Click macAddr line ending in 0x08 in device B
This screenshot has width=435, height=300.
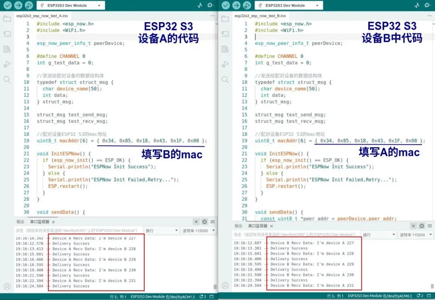point(340,141)
